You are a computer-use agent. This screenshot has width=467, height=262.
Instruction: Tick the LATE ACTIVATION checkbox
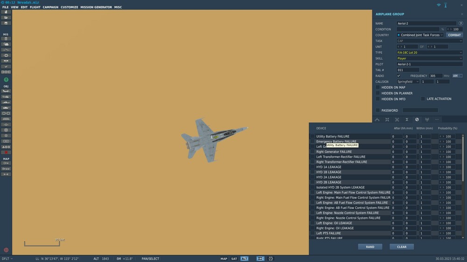[x=423, y=99]
